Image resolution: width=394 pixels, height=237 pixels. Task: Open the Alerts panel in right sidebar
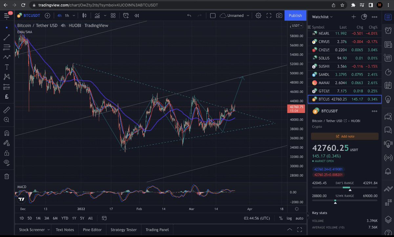388,30
